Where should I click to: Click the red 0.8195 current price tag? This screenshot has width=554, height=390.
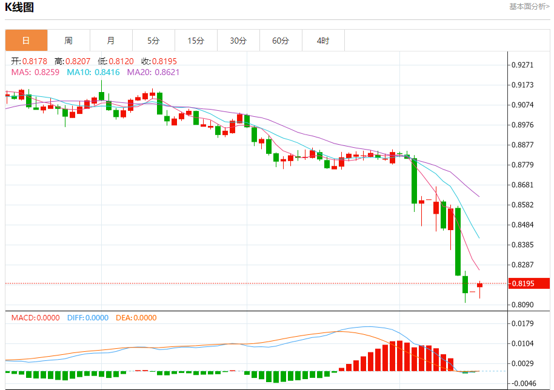pyautogui.click(x=529, y=283)
